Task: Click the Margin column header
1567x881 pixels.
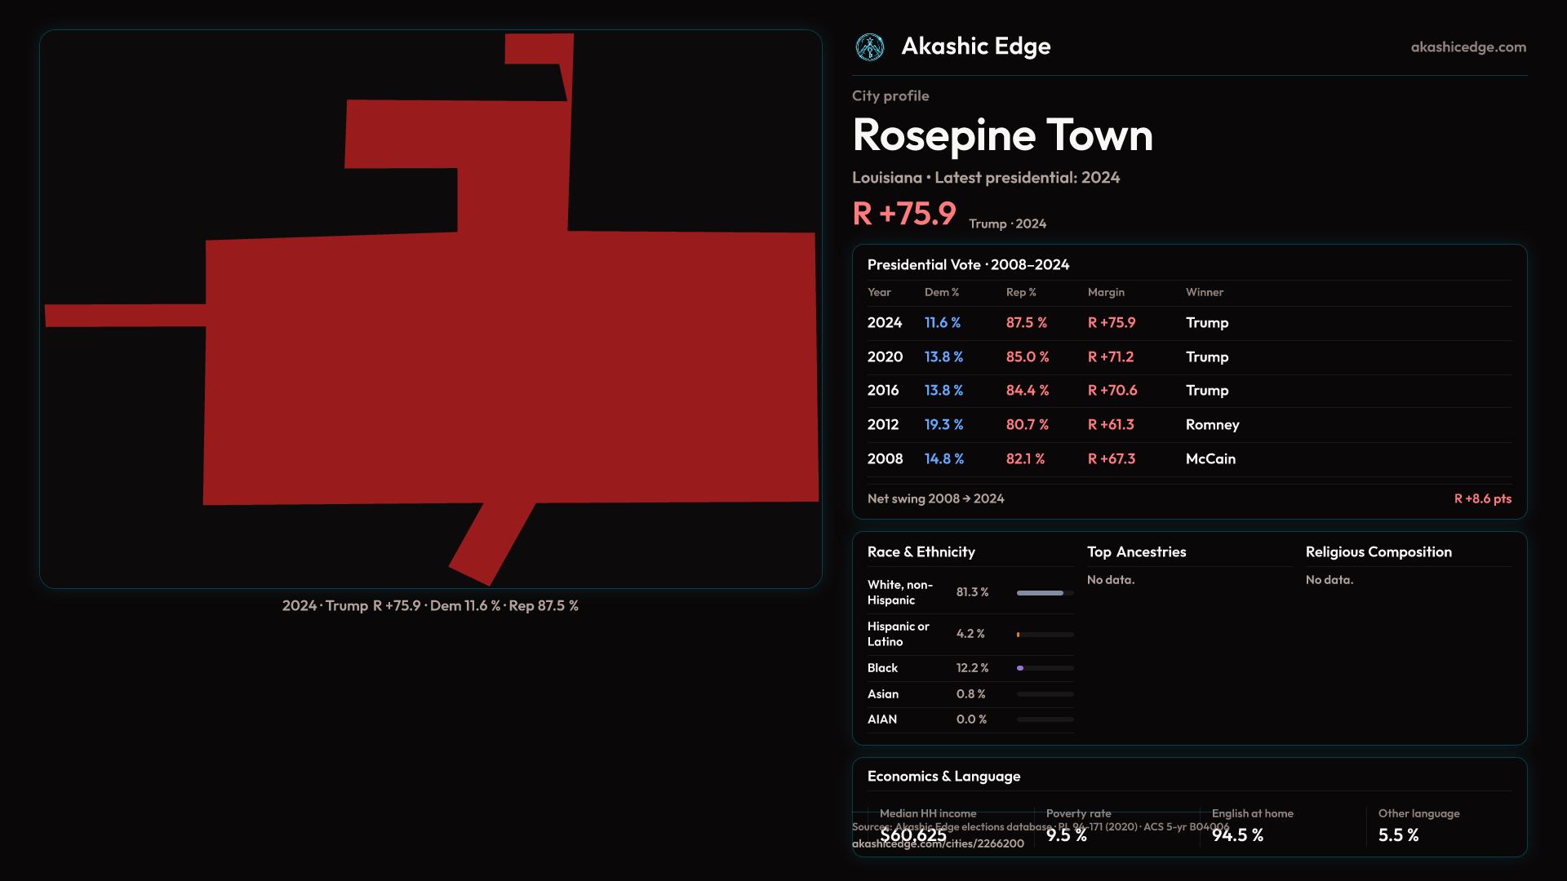Action: coord(1106,292)
